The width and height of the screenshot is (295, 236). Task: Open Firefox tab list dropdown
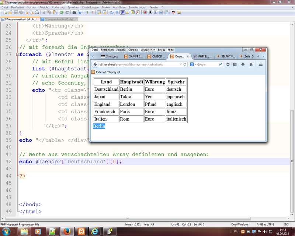(x=263, y=56)
